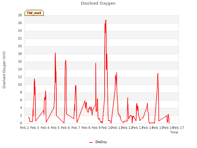The image size is (197, 148).
Task: Click the 28 y-axis tick value
Action: tap(20, 15)
